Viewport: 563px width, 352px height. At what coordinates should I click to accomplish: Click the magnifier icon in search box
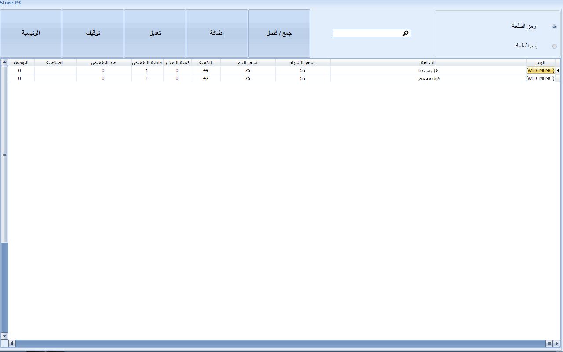coord(406,33)
